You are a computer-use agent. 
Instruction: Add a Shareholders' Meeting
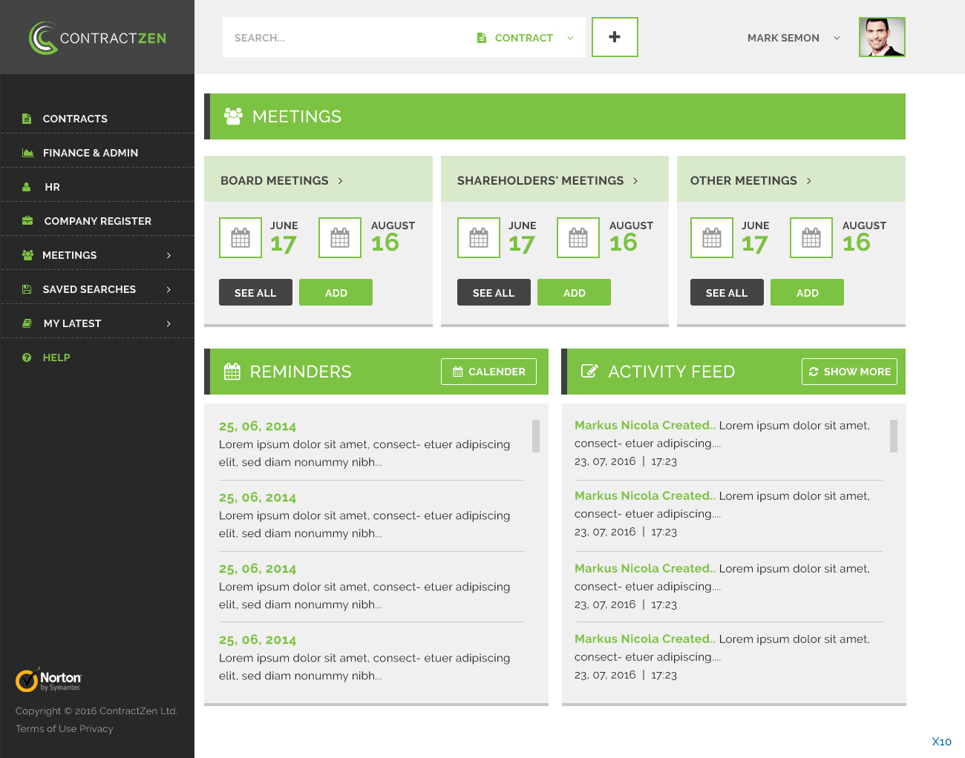(574, 292)
